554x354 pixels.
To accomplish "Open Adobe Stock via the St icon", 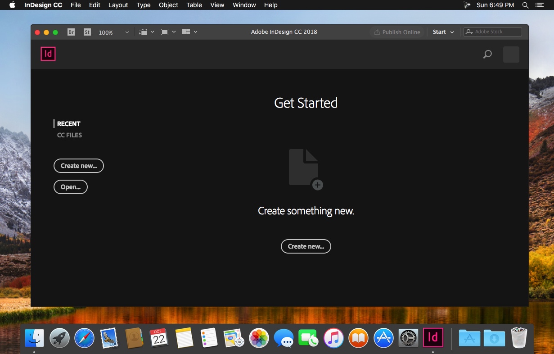I will (87, 32).
